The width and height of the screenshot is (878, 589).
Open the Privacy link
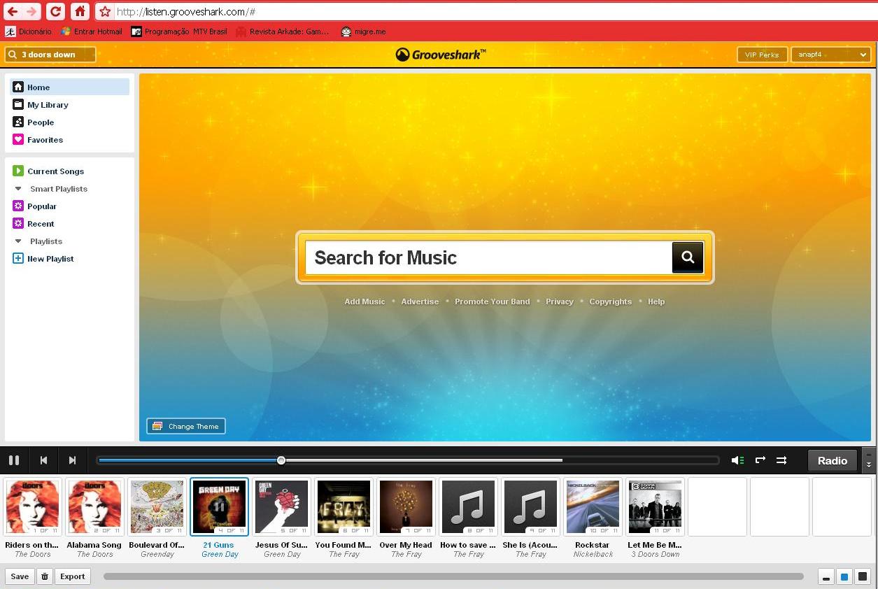560,301
